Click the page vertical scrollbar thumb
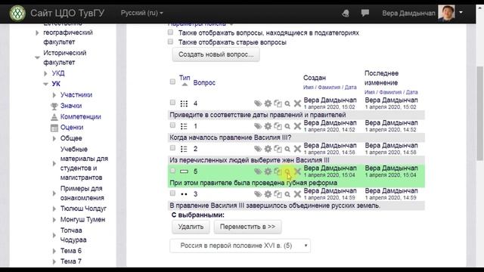 pyautogui.click(x=480, y=113)
